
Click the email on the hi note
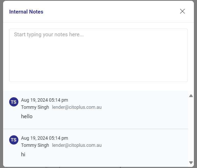77,145
